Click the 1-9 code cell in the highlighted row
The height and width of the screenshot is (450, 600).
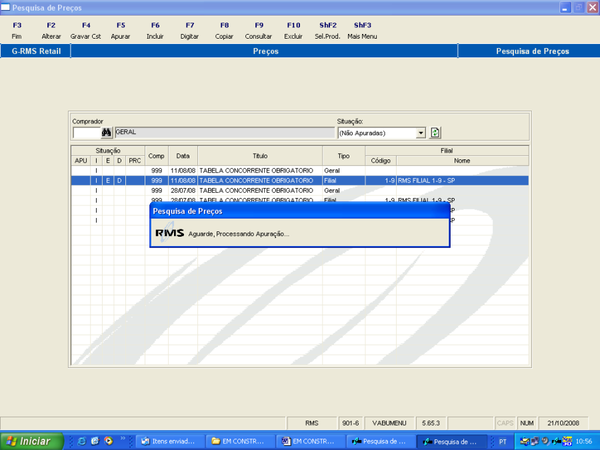pos(381,181)
